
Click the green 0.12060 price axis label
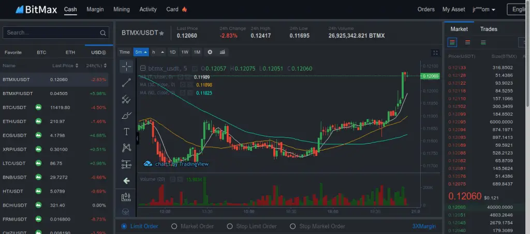[430, 76]
